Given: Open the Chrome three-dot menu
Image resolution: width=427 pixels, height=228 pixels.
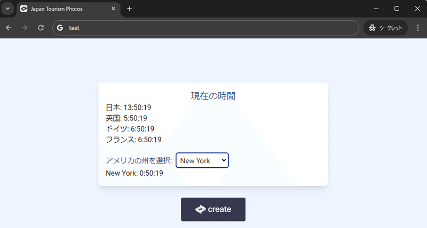Looking at the screenshot, I should [418, 28].
